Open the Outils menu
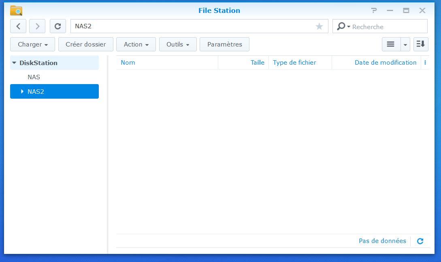Image resolution: width=441 pixels, height=262 pixels. (178, 44)
